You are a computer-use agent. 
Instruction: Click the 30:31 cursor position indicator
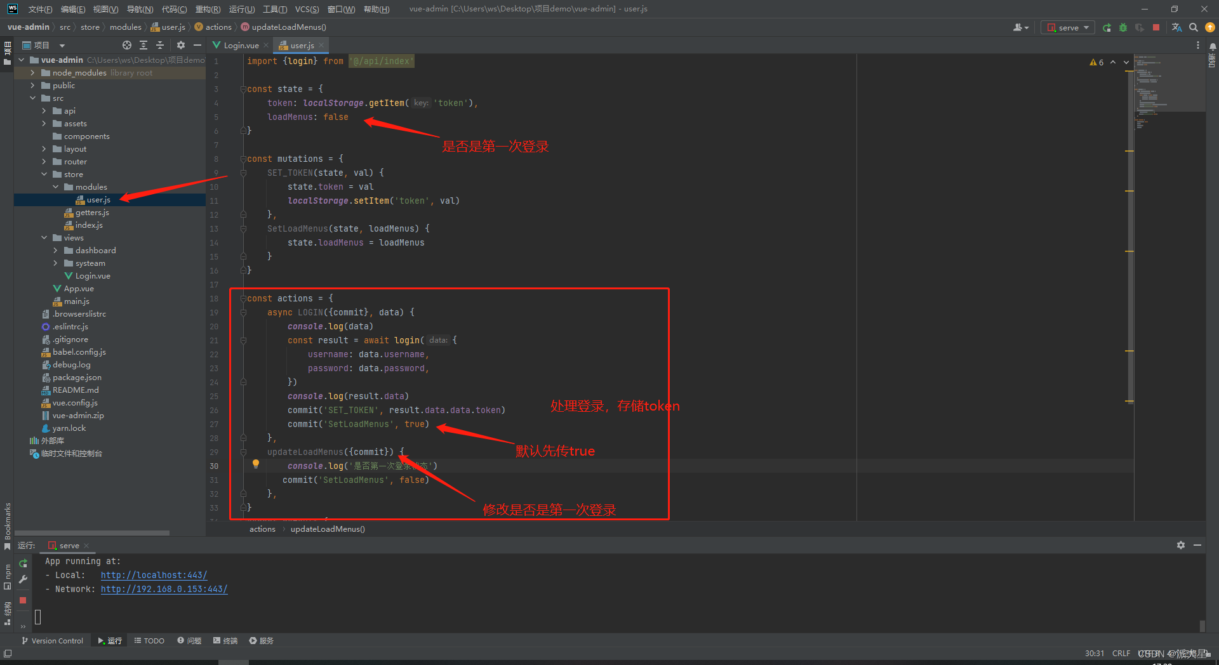[1095, 653]
